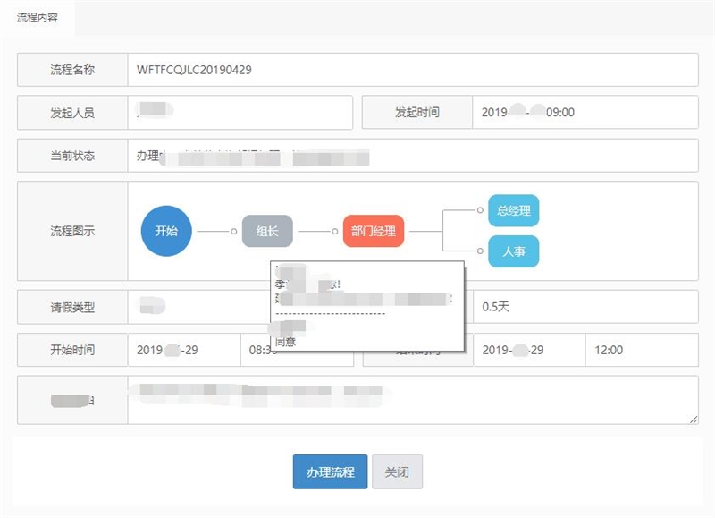Click the 关闭 button
Viewport: 715px width, 518px height.
(x=397, y=471)
